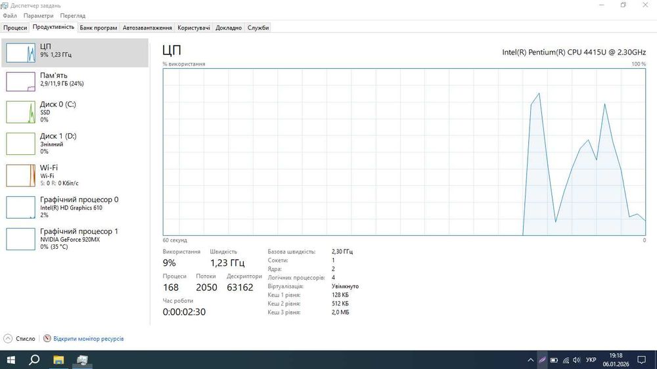Click the 2050 threads count
Image resolution: width=657 pixels, height=369 pixels.
206,288
